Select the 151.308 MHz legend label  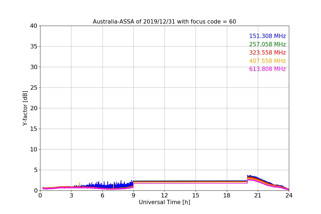(267, 36)
